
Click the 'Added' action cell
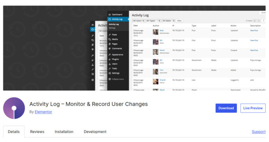click(233, 70)
